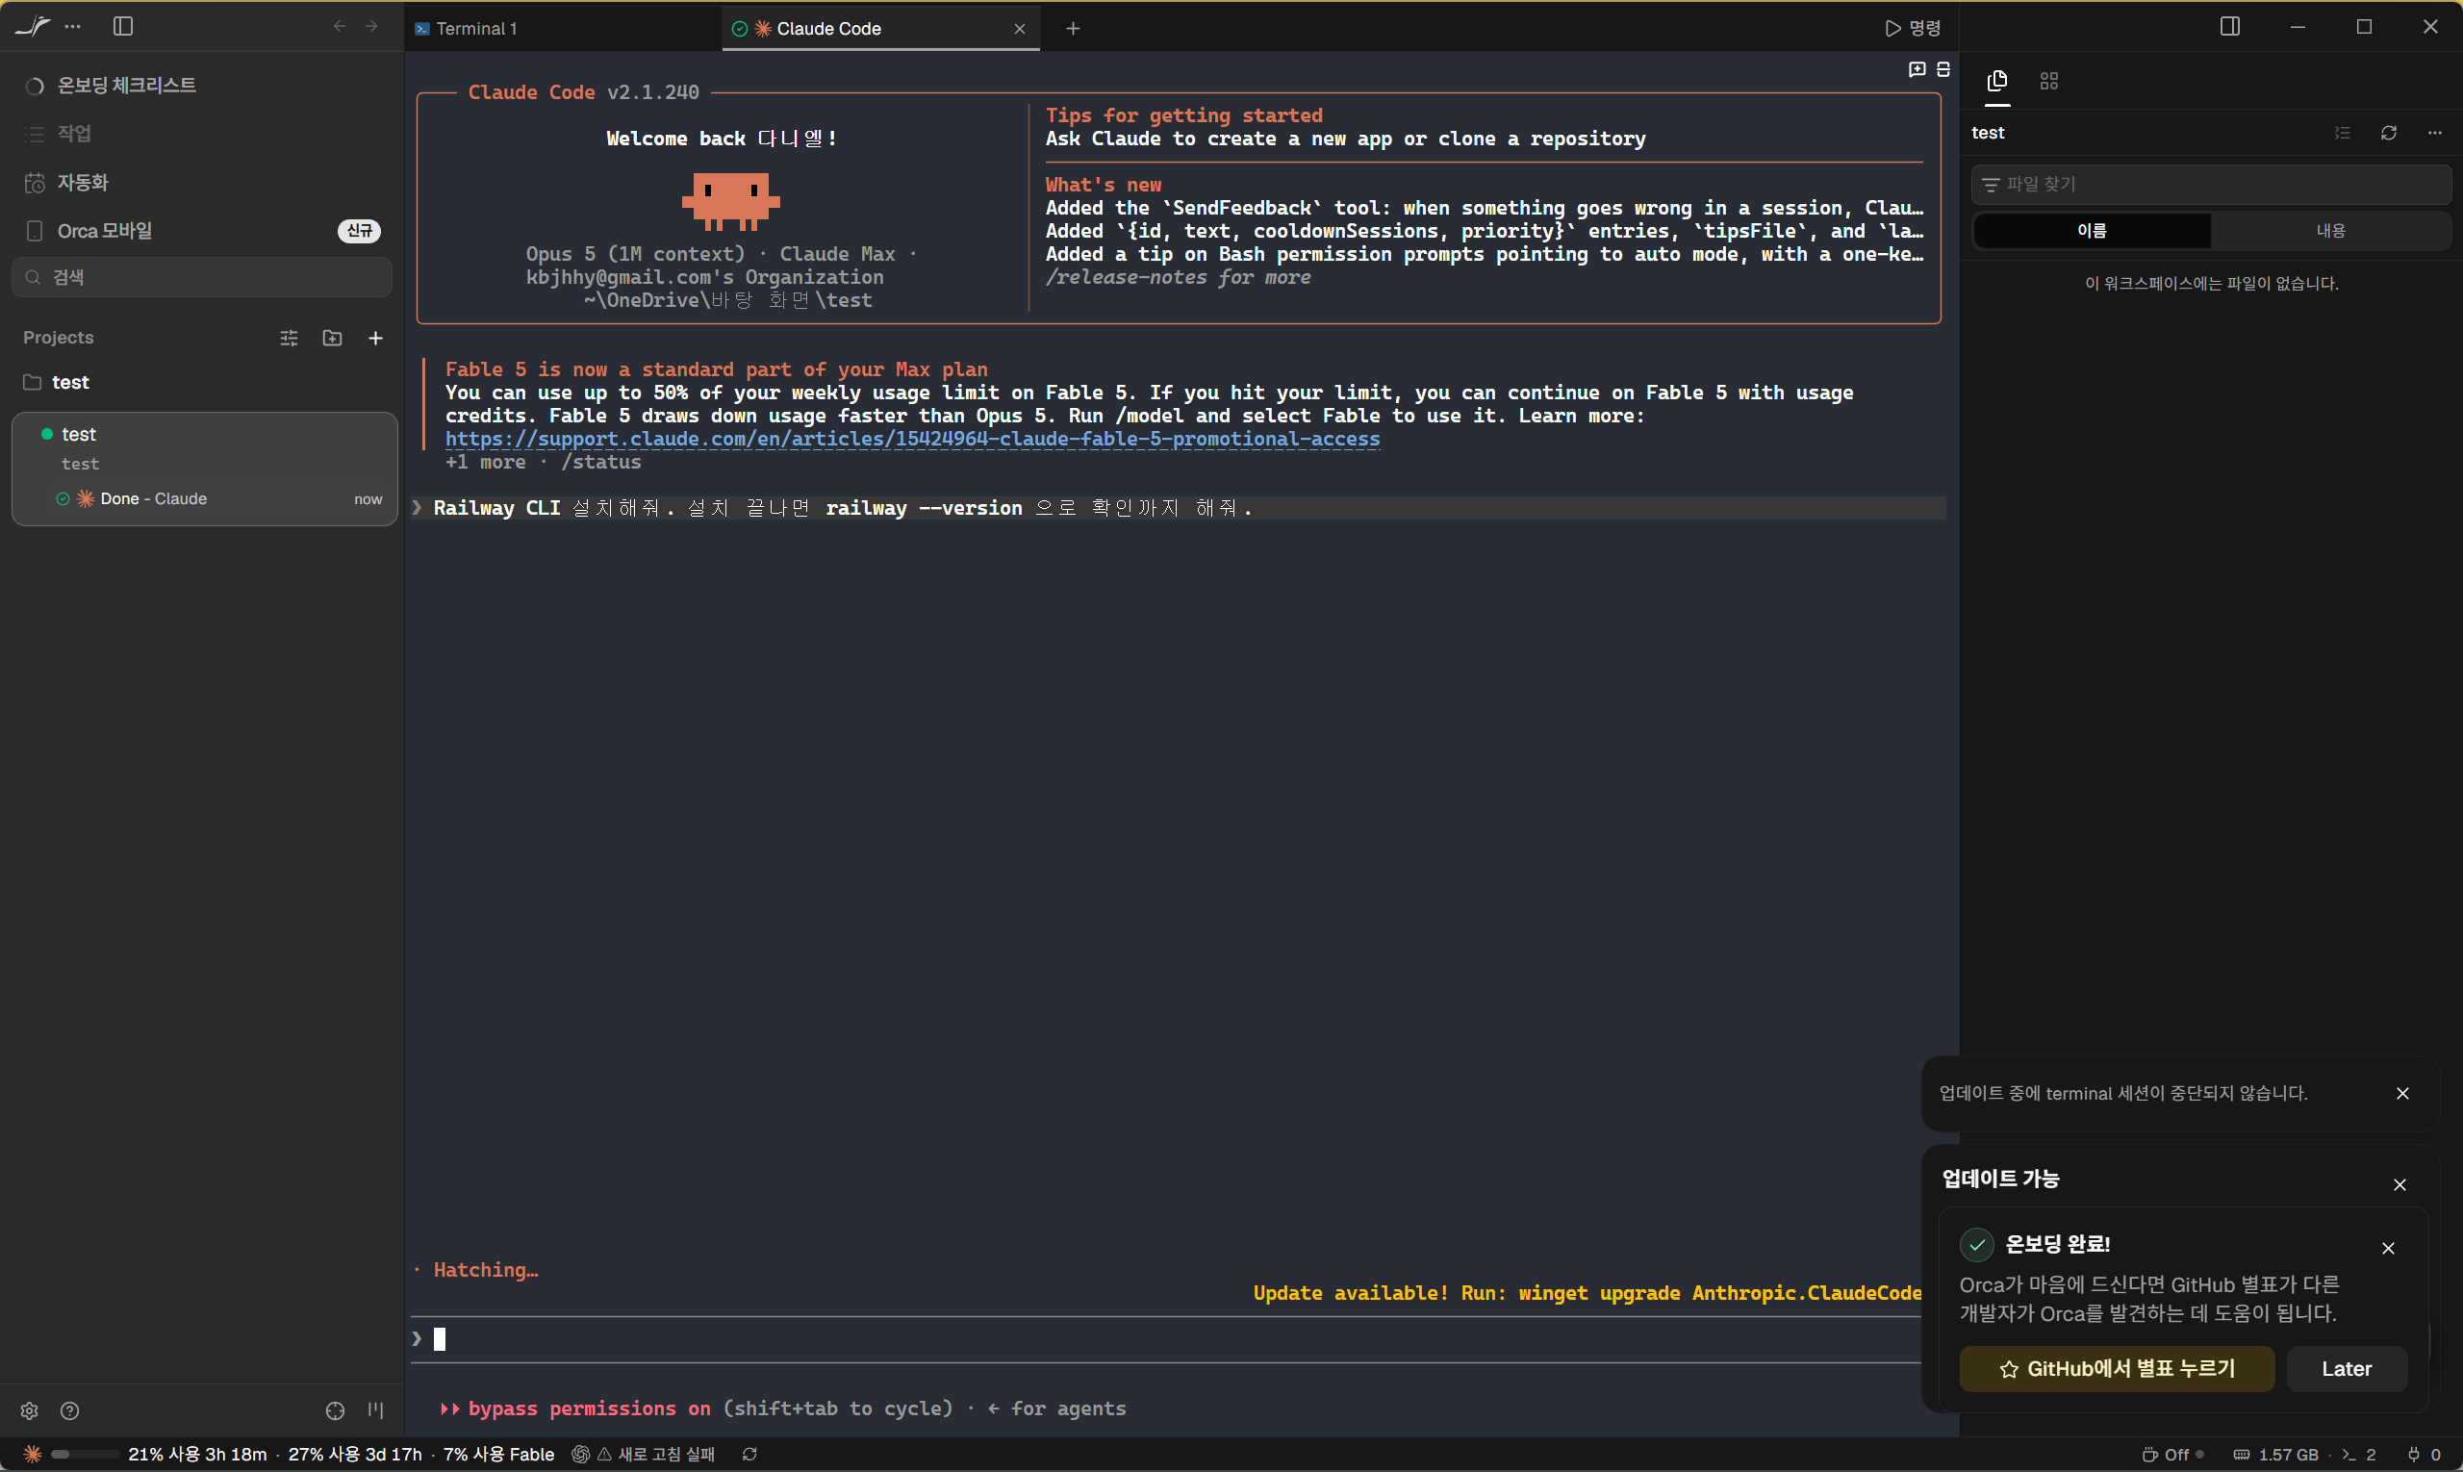Switch to the Claude Code tab
2463x1472 pixels.
881,29
